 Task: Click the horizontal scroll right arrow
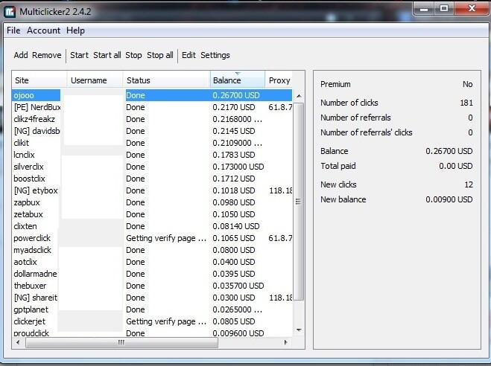pos(285,342)
